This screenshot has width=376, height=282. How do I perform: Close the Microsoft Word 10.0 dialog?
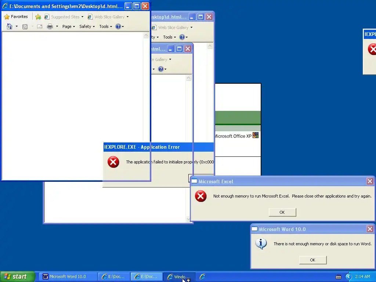click(370, 229)
